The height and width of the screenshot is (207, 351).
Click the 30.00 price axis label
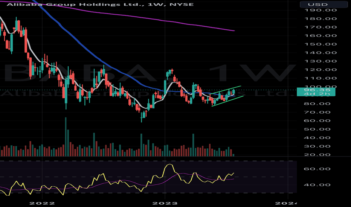317,146
